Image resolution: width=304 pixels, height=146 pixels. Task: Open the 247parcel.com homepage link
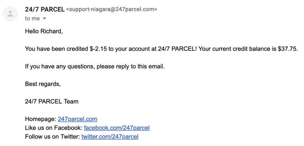78,119
